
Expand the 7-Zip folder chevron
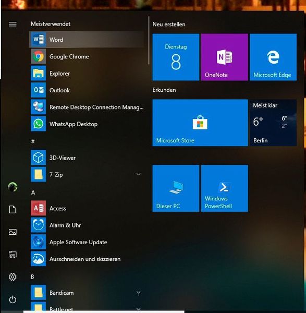click(139, 174)
